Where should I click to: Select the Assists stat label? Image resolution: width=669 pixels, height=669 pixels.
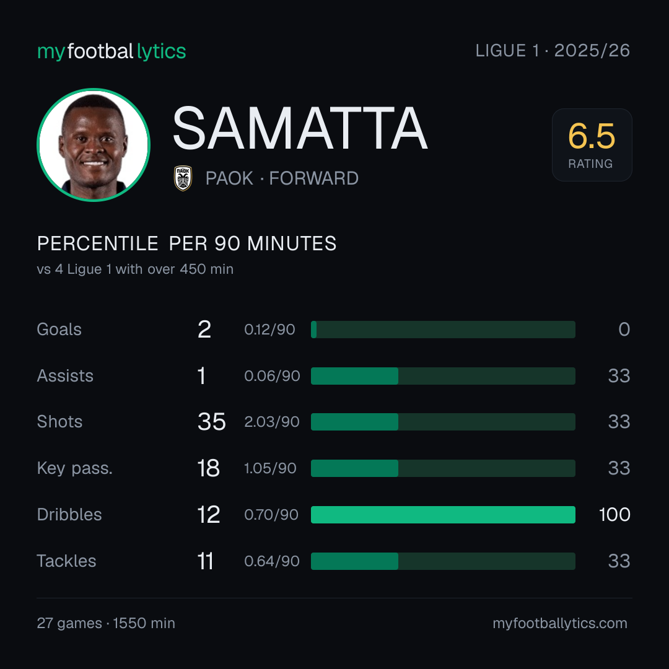(x=65, y=376)
